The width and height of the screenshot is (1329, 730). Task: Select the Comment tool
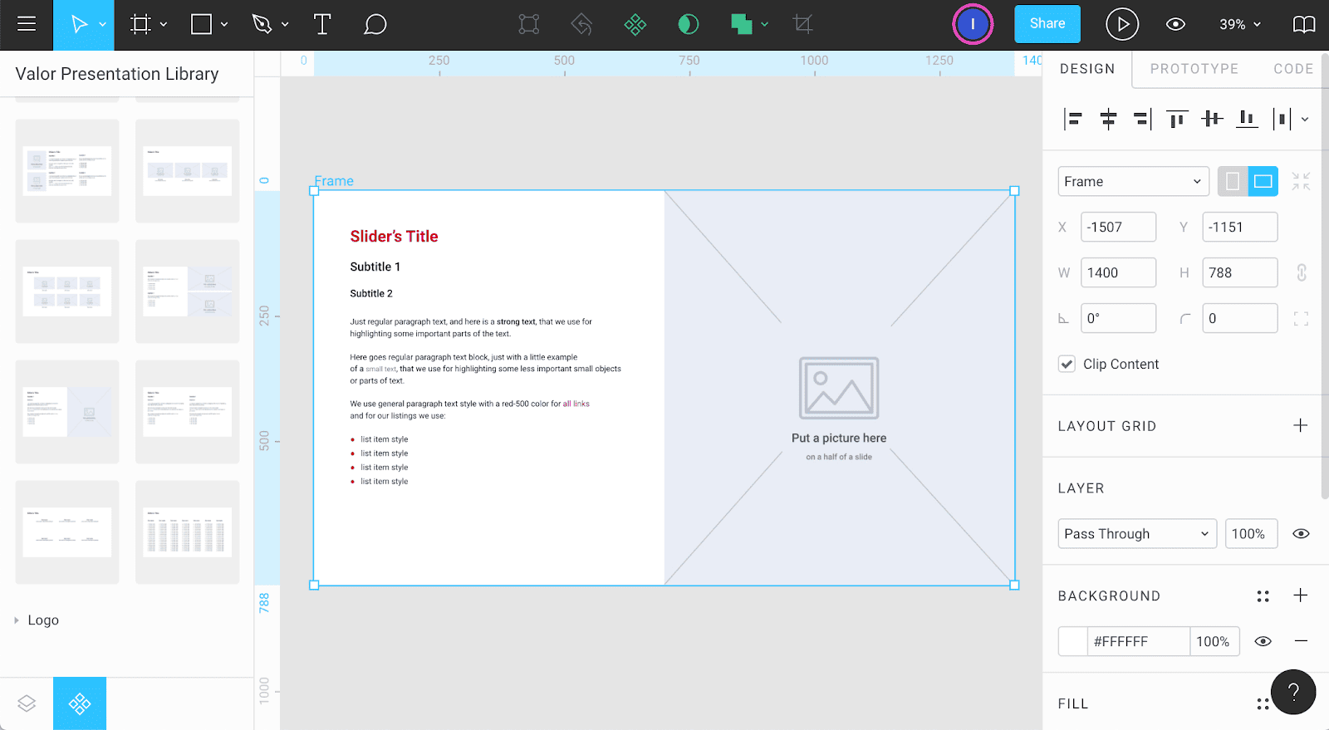[x=375, y=24]
